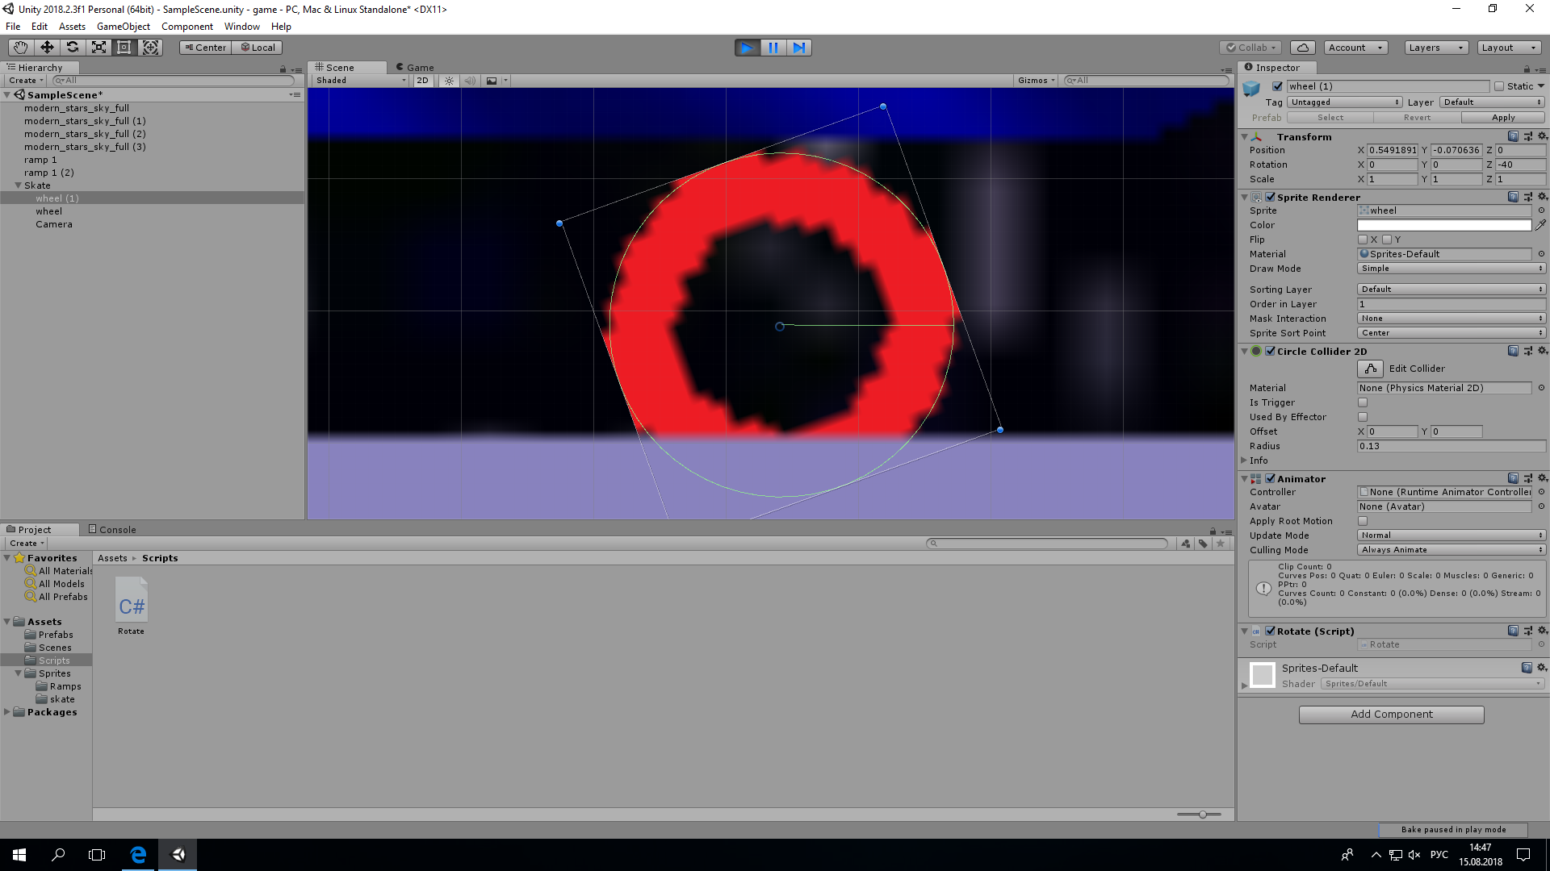1550x871 pixels.
Task: Open the Layers dropdown
Action: [x=1435, y=48]
